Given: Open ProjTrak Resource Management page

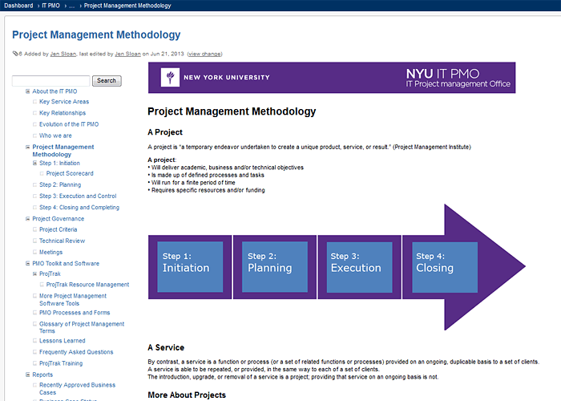Looking at the screenshot, I should (87, 285).
